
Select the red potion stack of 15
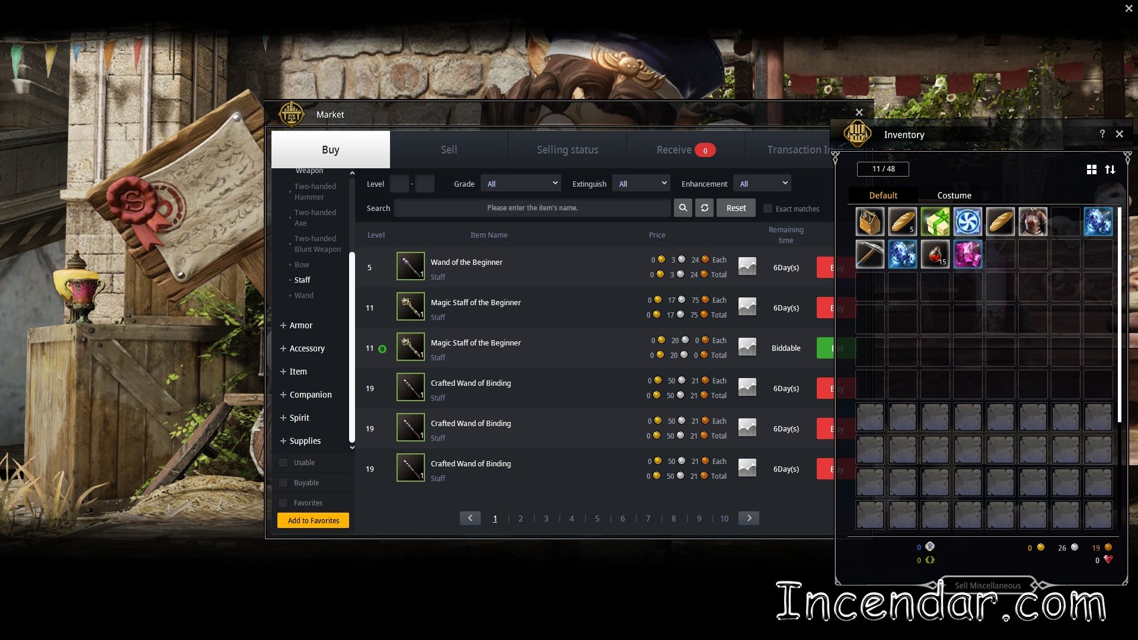935,254
